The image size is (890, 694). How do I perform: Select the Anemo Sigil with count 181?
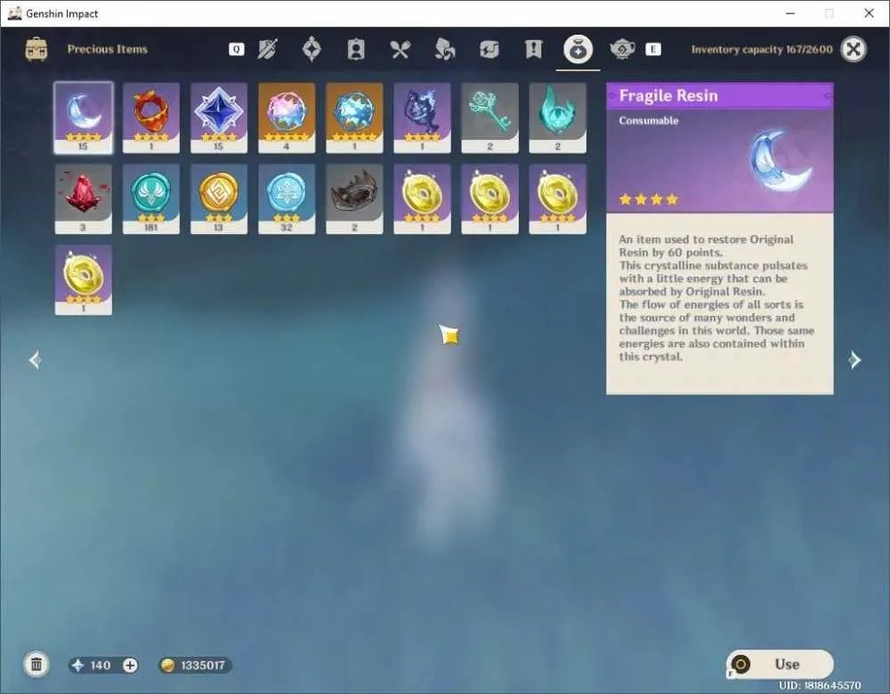[x=151, y=198]
